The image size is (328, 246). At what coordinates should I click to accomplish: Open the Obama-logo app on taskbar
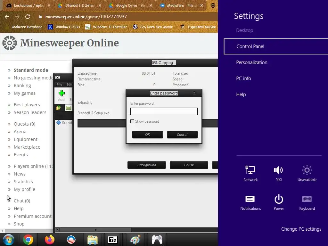point(71,240)
